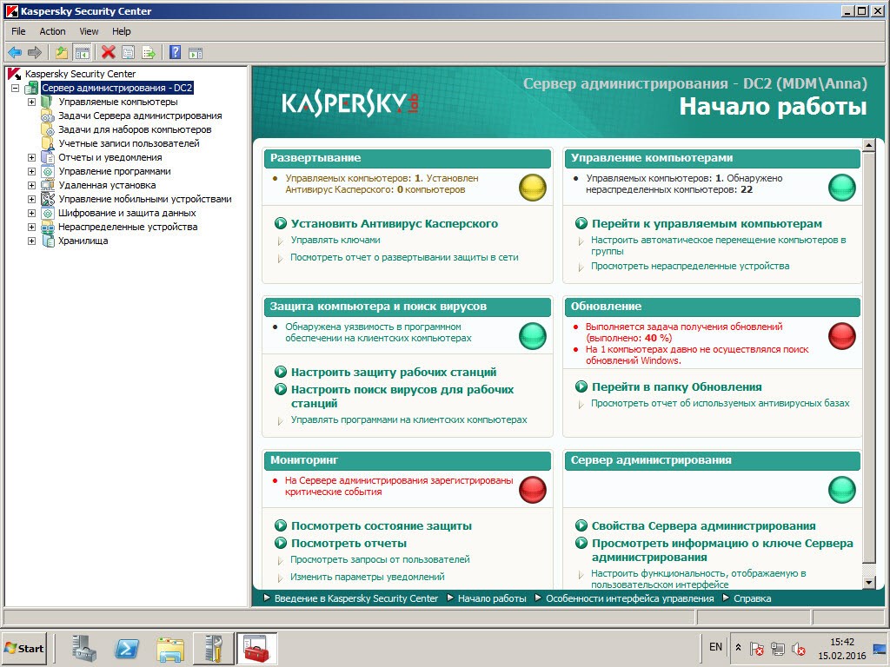Click the Управляемые компьютеры node icon

tap(48, 102)
